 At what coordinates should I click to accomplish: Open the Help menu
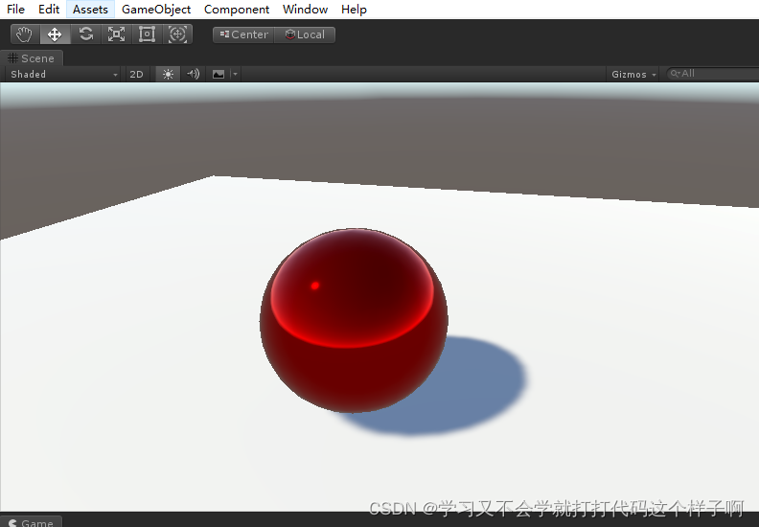[354, 10]
